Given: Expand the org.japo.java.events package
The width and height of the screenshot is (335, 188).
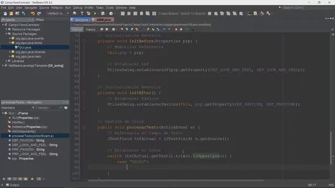Looking at the screenshot, I should point(10,38).
